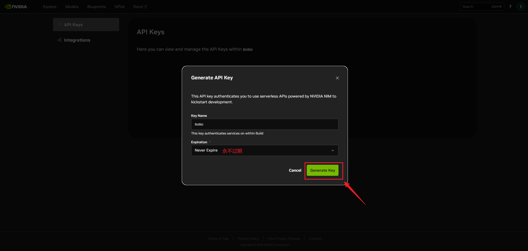Open the Privacy Policy footer link
The image size is (528, 251).
tap(248, 239)
